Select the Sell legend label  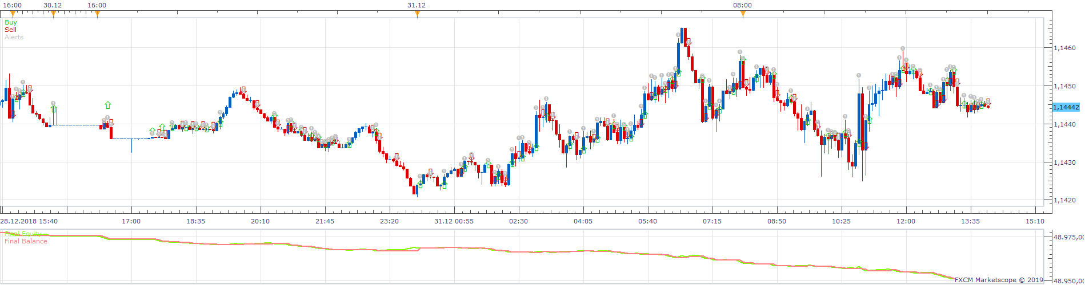coord(10,30)
